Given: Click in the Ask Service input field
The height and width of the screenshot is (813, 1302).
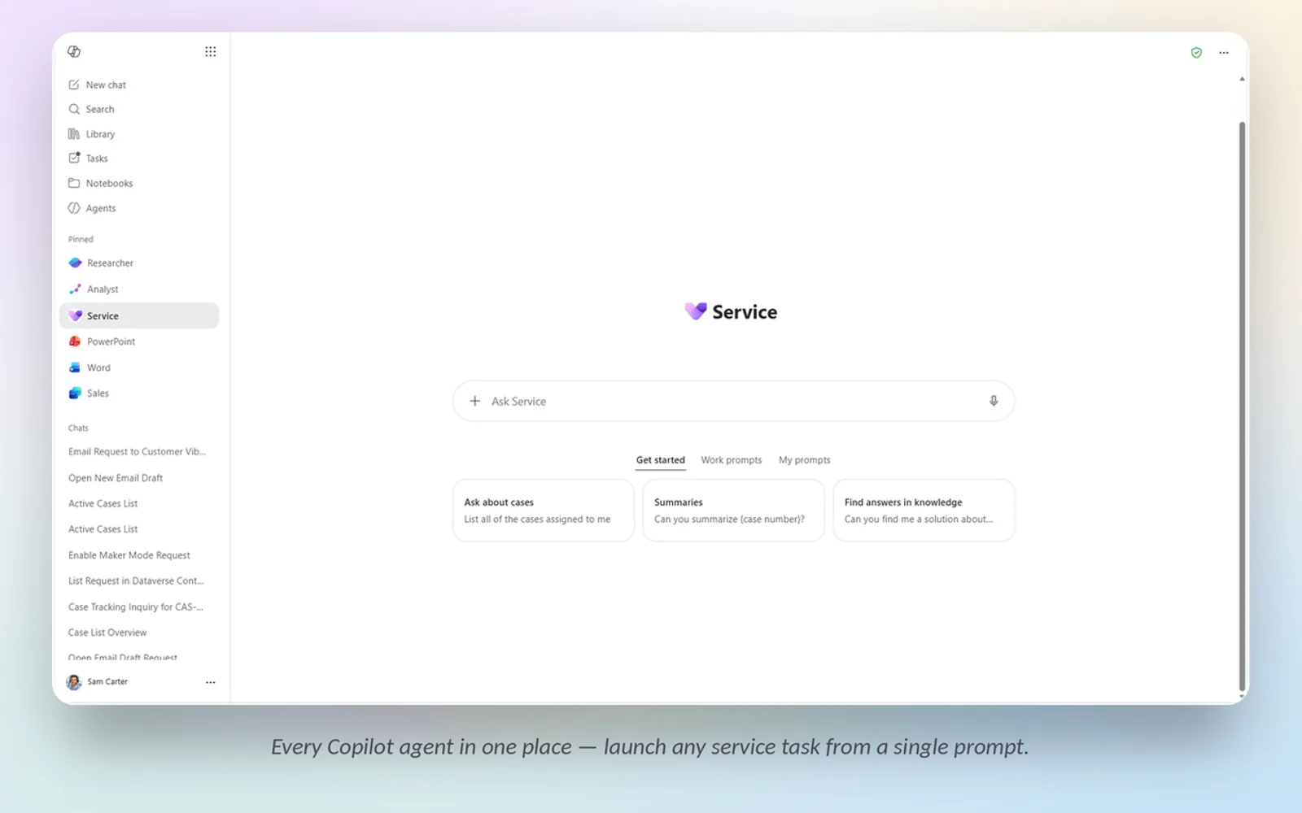Looking at the screenshot, I should 732,401.
